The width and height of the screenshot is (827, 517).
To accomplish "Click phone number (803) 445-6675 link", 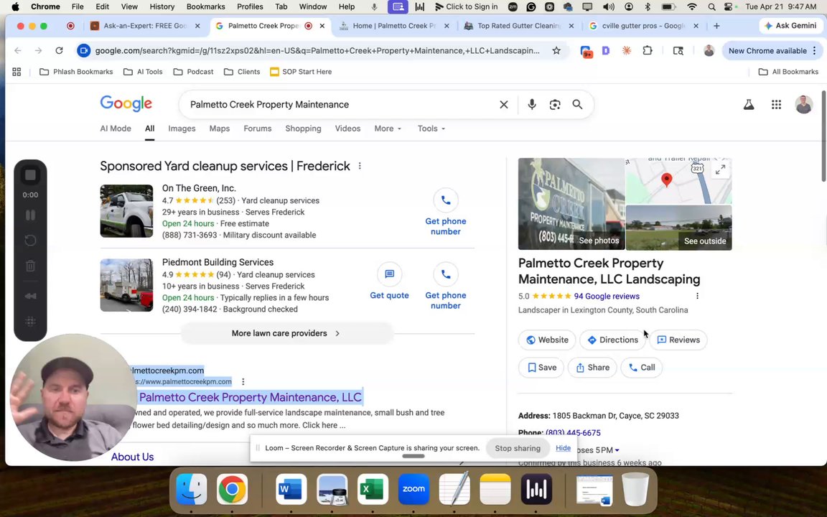I will point(573,432).
